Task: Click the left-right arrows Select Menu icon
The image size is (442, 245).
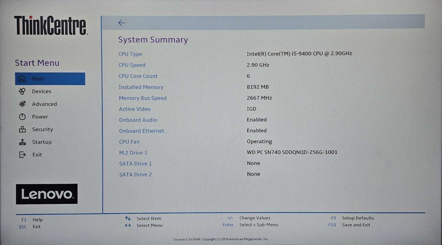Action: (x=128, y=225)
